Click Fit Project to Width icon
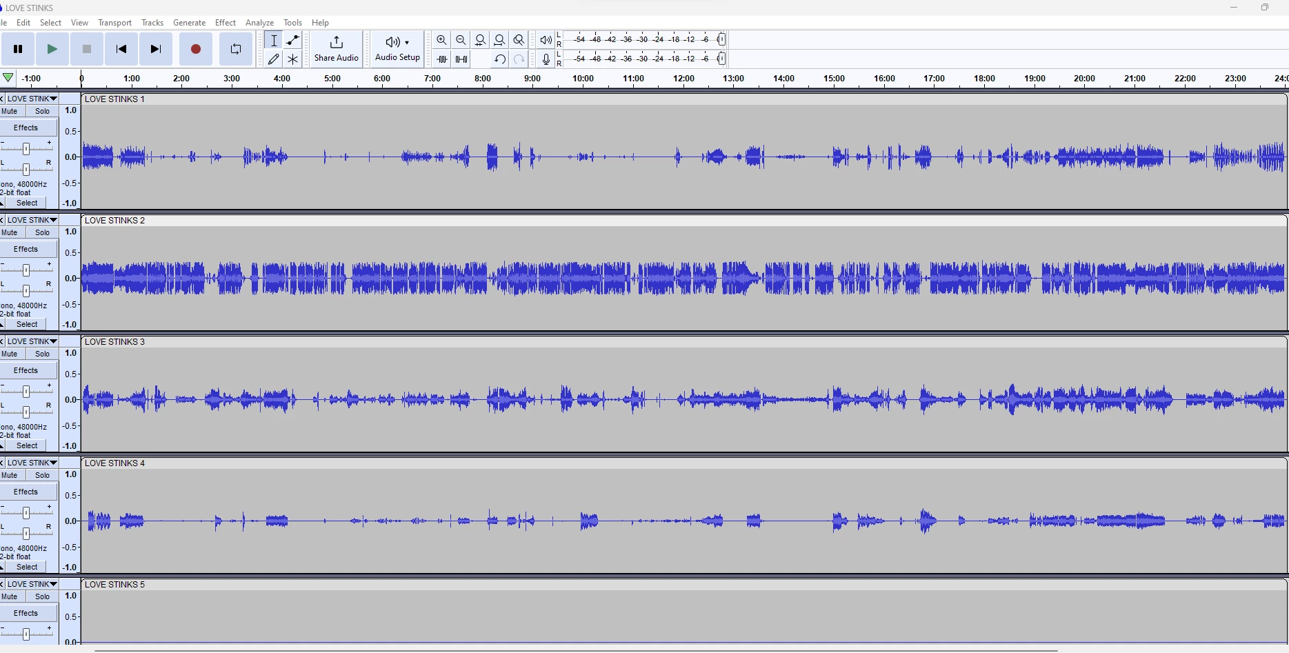 pos(500,40)
